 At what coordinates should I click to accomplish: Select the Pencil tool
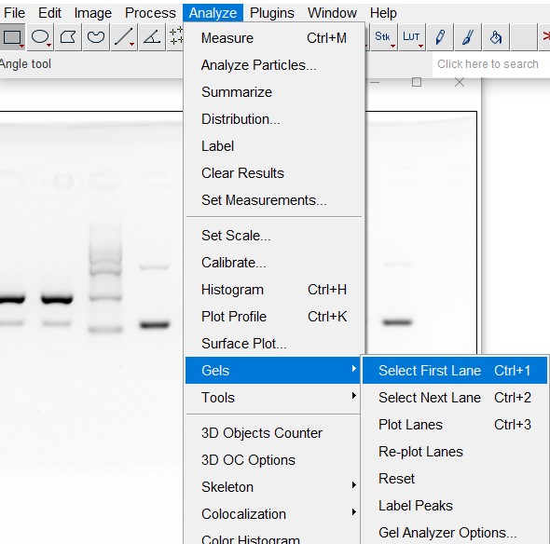[440, 37]
